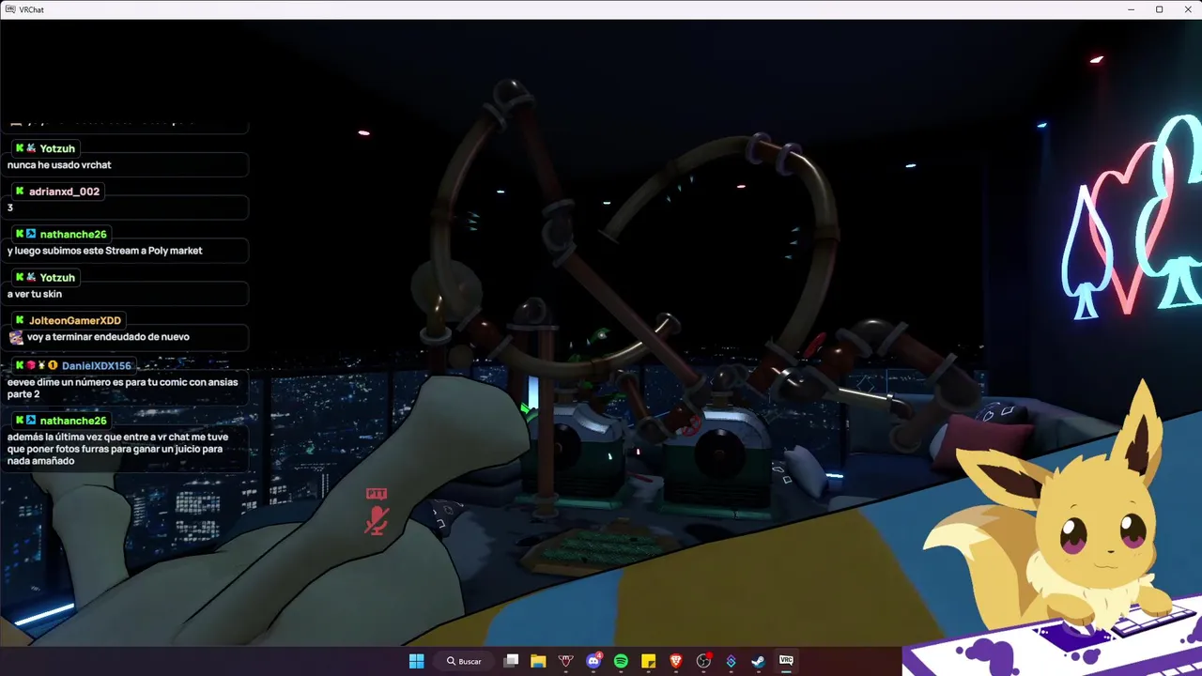Click the nathanche26 username above 'Poly market' message
Viewport: 1202px width, 676px height.
[x=73, y=234]
